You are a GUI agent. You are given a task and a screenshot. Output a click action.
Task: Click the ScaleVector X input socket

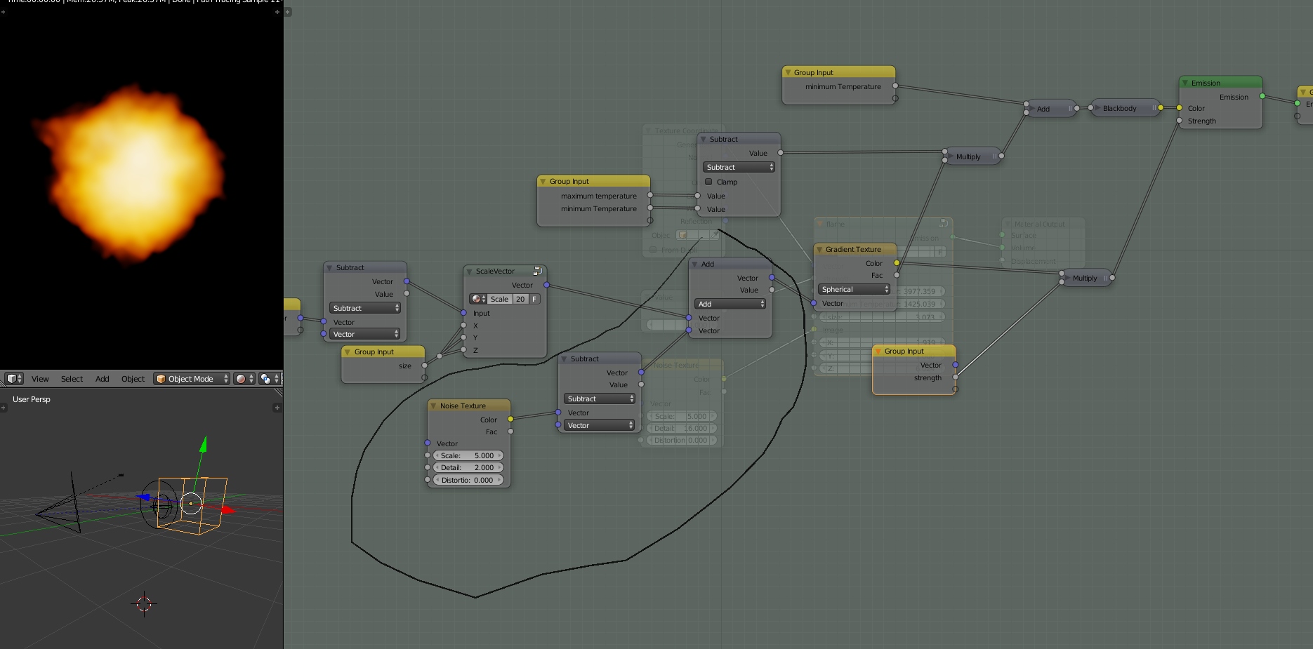(x=463, y=326)
